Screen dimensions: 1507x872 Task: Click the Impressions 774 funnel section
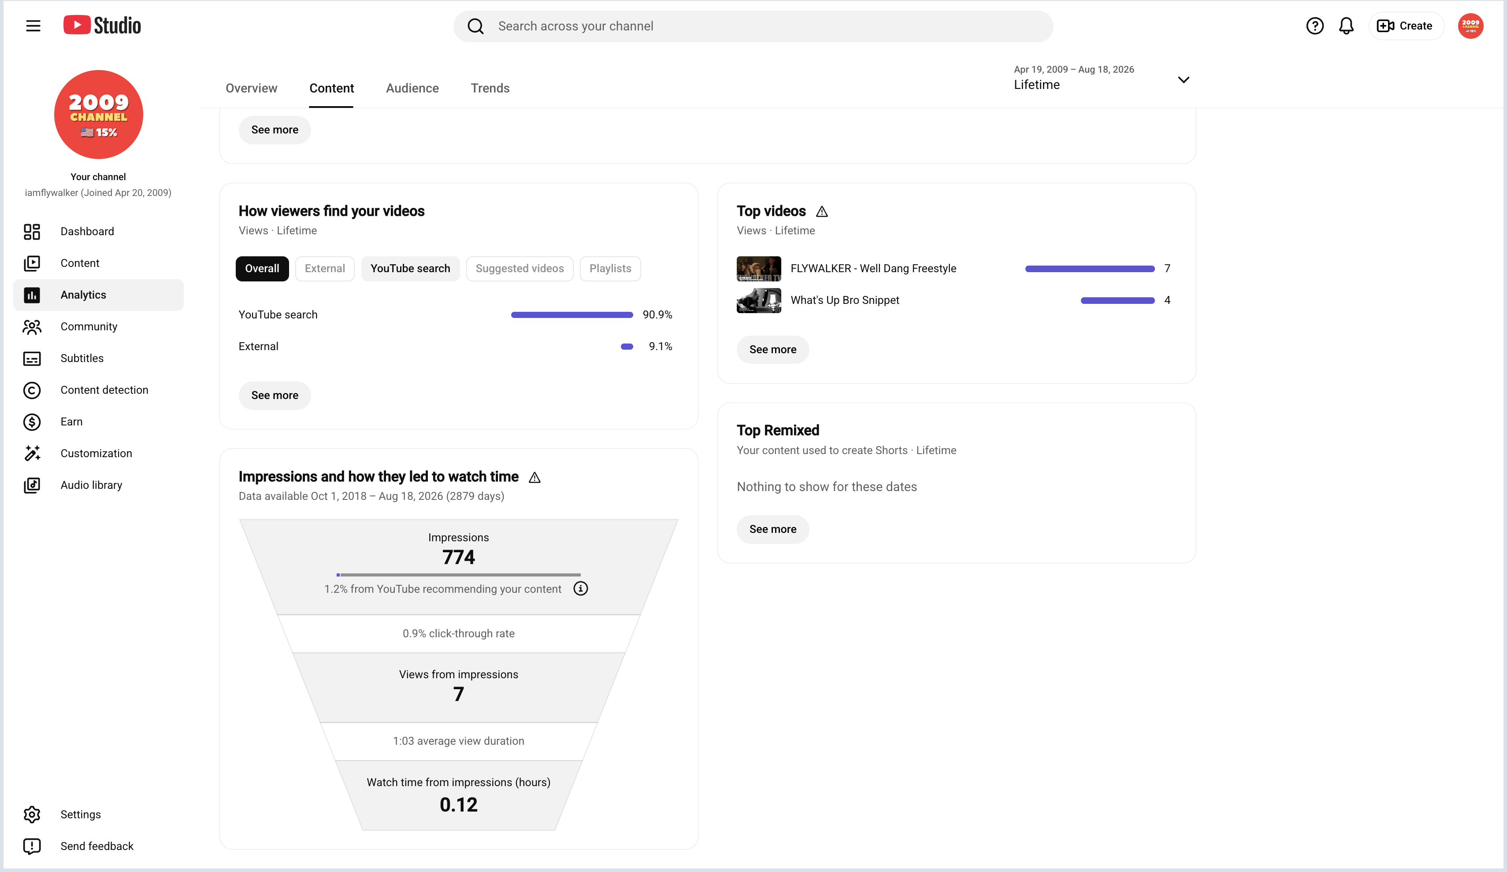459,567
